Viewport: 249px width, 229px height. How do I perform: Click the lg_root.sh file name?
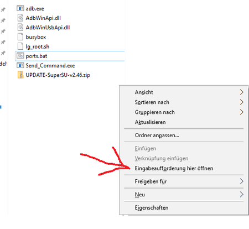[38, 46]
